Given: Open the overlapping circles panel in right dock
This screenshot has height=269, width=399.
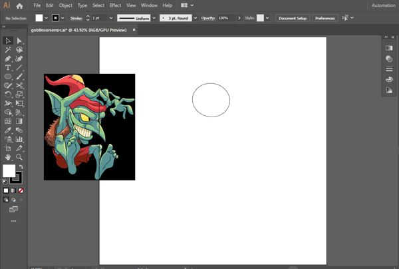Looking at the screenshot, I should point(389,59).
